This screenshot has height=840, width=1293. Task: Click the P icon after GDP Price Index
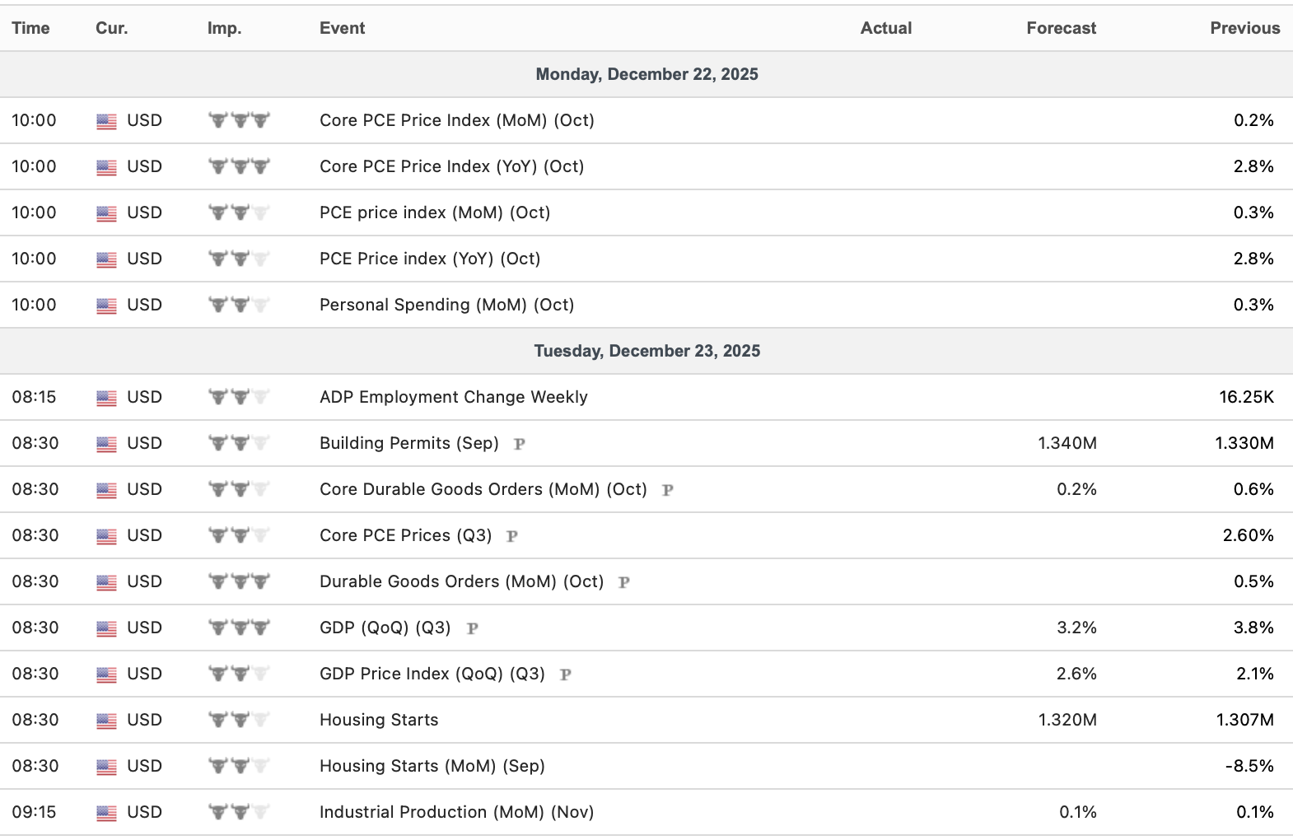(565, 674)
